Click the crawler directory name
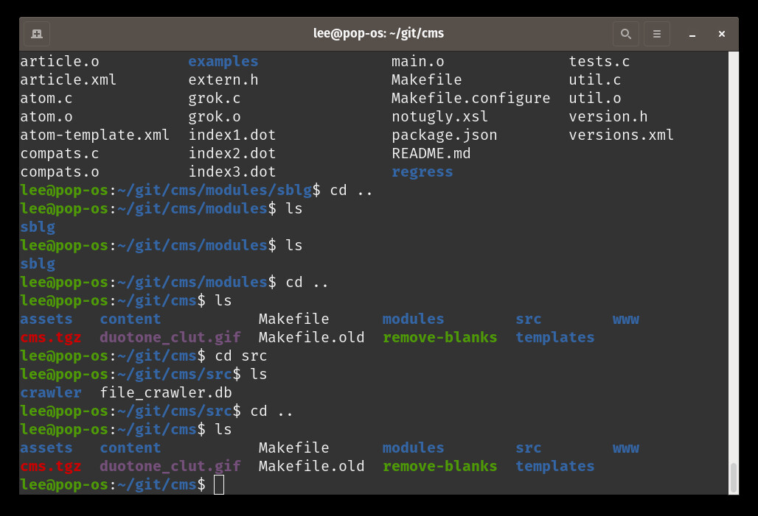Viewport: 758px width, 516px height. click(x=50, y=392)
